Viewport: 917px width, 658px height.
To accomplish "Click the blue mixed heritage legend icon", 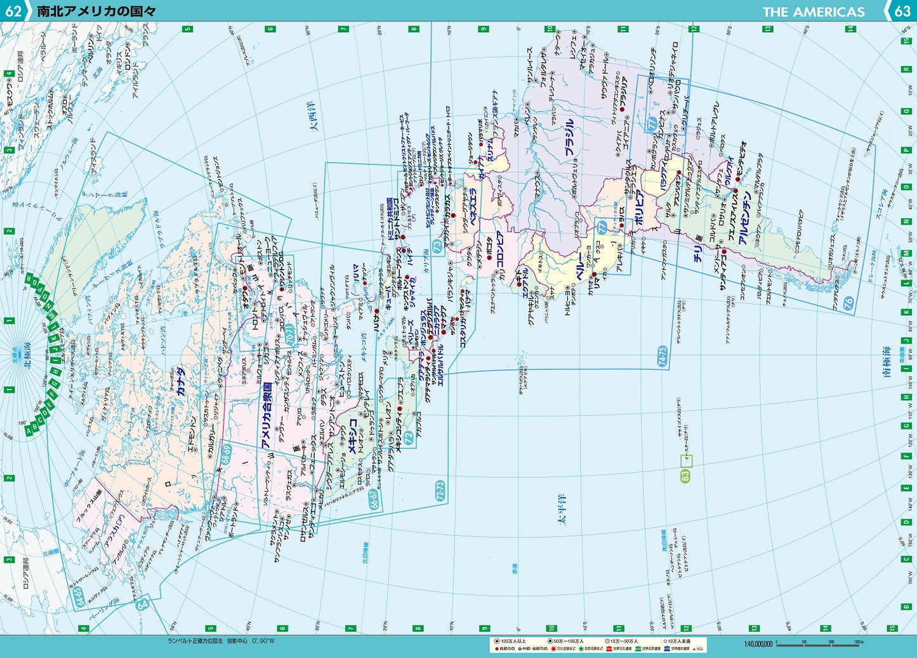I will click(666, 649).
